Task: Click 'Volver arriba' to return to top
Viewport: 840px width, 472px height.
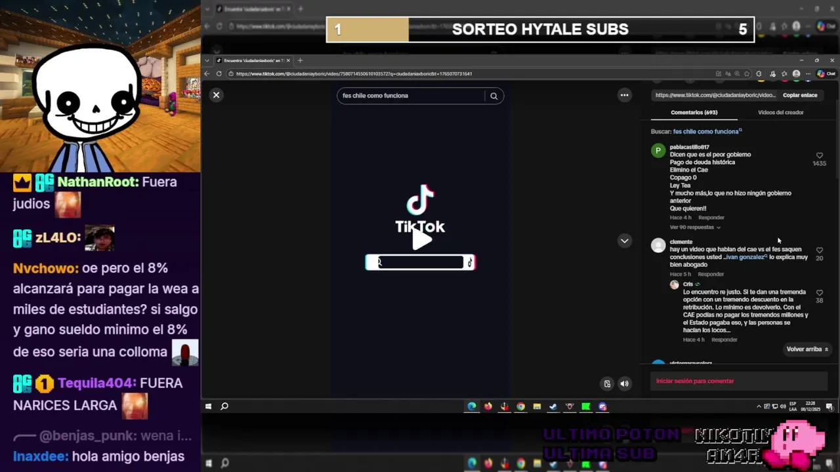Action: (807, 349)
